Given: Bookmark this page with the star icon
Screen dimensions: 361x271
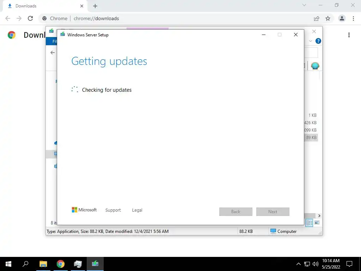Looking at the screenshot, I should pos(328,18).
